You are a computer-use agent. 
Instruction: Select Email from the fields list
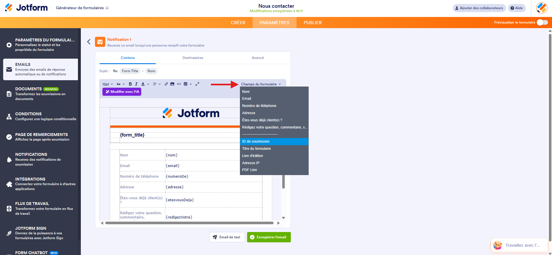274,99
